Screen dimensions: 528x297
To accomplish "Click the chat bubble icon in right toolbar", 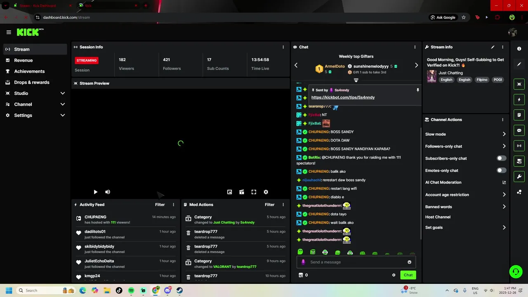I will coord(519,130).
